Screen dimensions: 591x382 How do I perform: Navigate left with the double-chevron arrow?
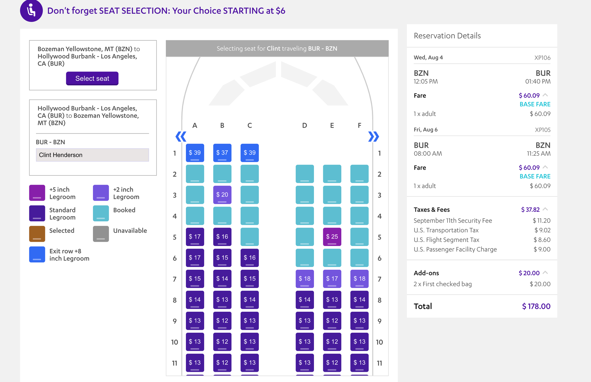(181, 136)
